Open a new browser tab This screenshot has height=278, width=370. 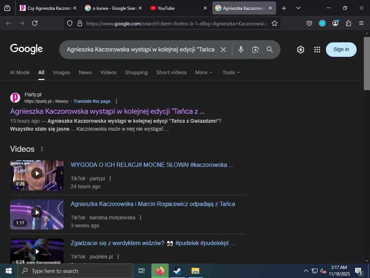284,8
